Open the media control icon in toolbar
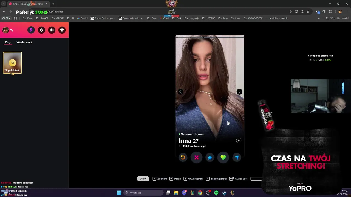The height and width of the screenshot is (197, 351). click(324, 11)
